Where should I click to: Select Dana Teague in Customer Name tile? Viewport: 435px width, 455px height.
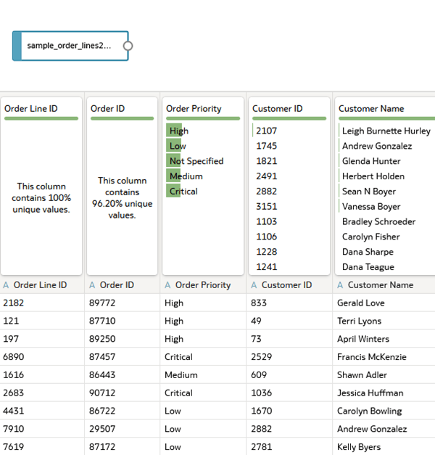tap(368, 266)
